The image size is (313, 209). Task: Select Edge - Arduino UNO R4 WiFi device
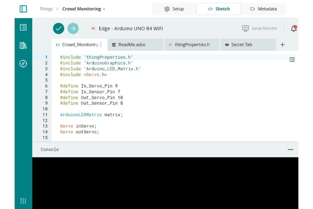(x=131, y=28)
